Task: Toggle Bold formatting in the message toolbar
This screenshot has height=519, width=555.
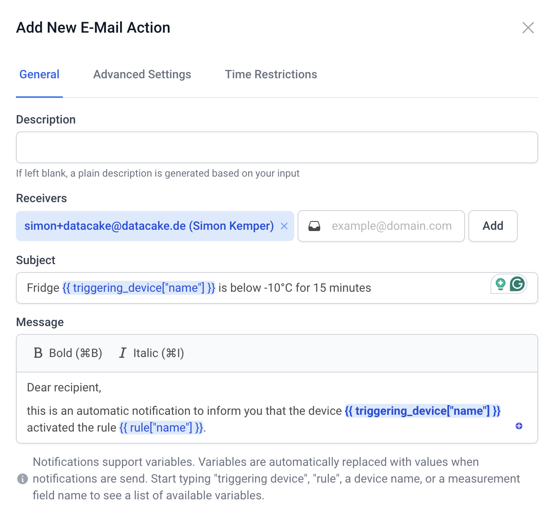Action: pos(68,353)
